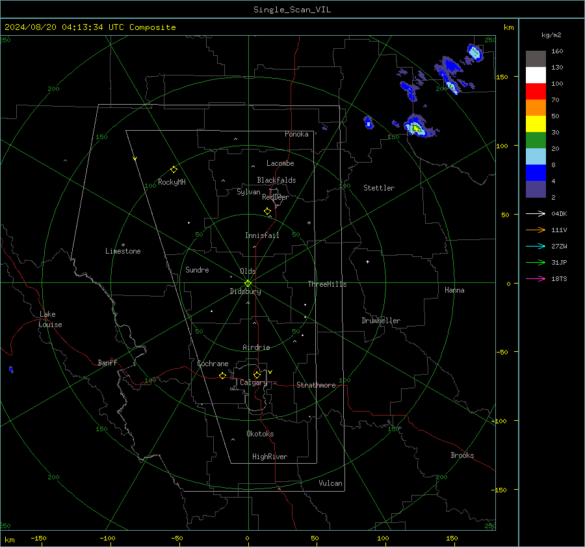Screen dimensions: 585x547
Task: Click the Didsbury town label
Action: pyautogui.click(x=245, y=291)
